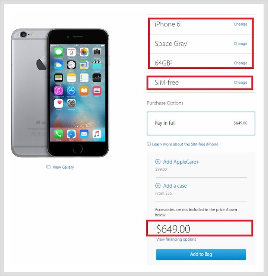Click the info icon before Learn more
The width and height of the screenshot is (268, 276).
(149, 144)
